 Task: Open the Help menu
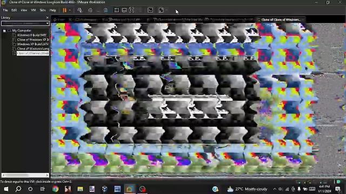[52, 10]
